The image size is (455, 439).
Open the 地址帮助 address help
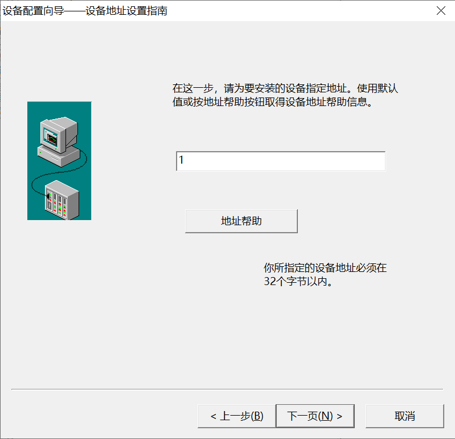click(x=241, y=221)
